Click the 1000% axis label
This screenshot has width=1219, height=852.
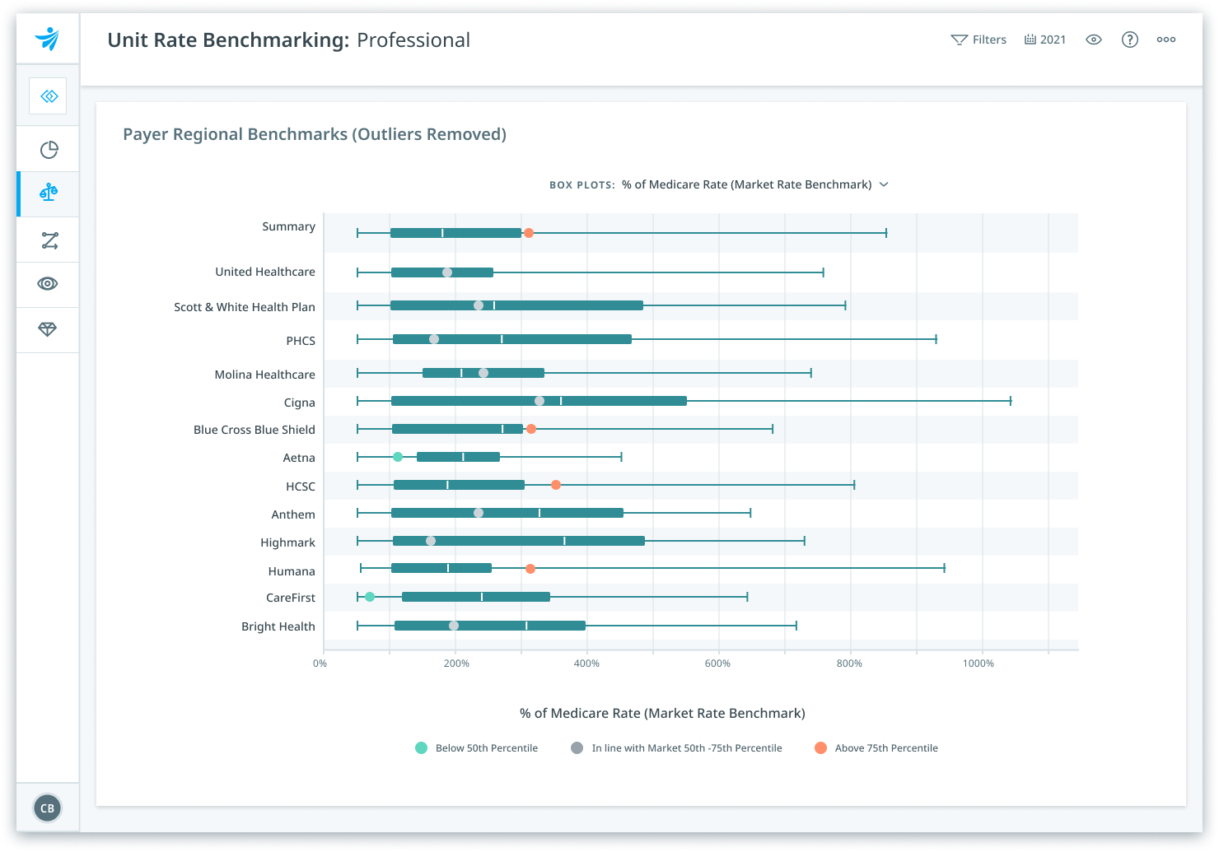[978, 663]
